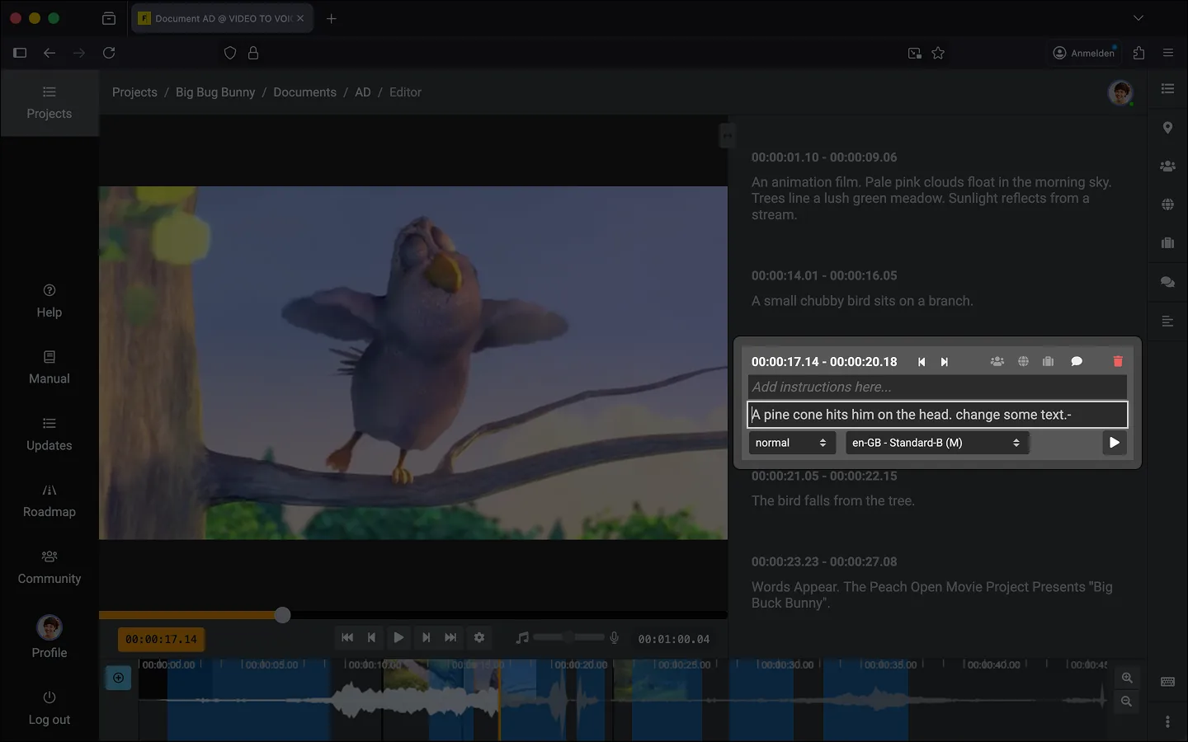Click the globe icon in the active segment header
Viewport: 1188px width, 742px height.
(1023, 361)
